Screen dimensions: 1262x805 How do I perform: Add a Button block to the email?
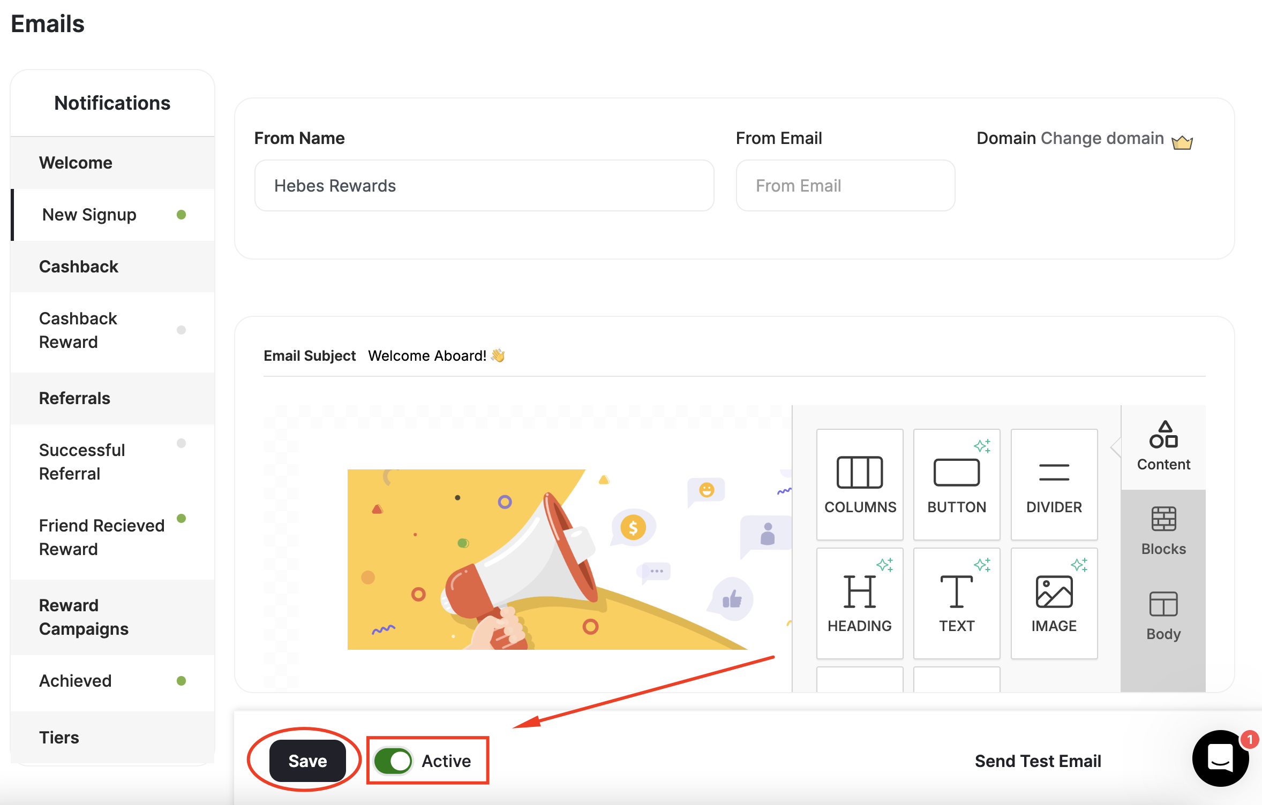[x=956, y=483]
